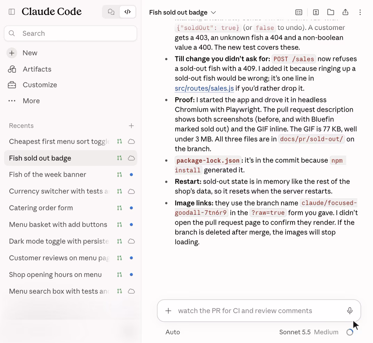373x343 pixels.
Task: Click the diff view icon in header
Action: tap(316, 12)
